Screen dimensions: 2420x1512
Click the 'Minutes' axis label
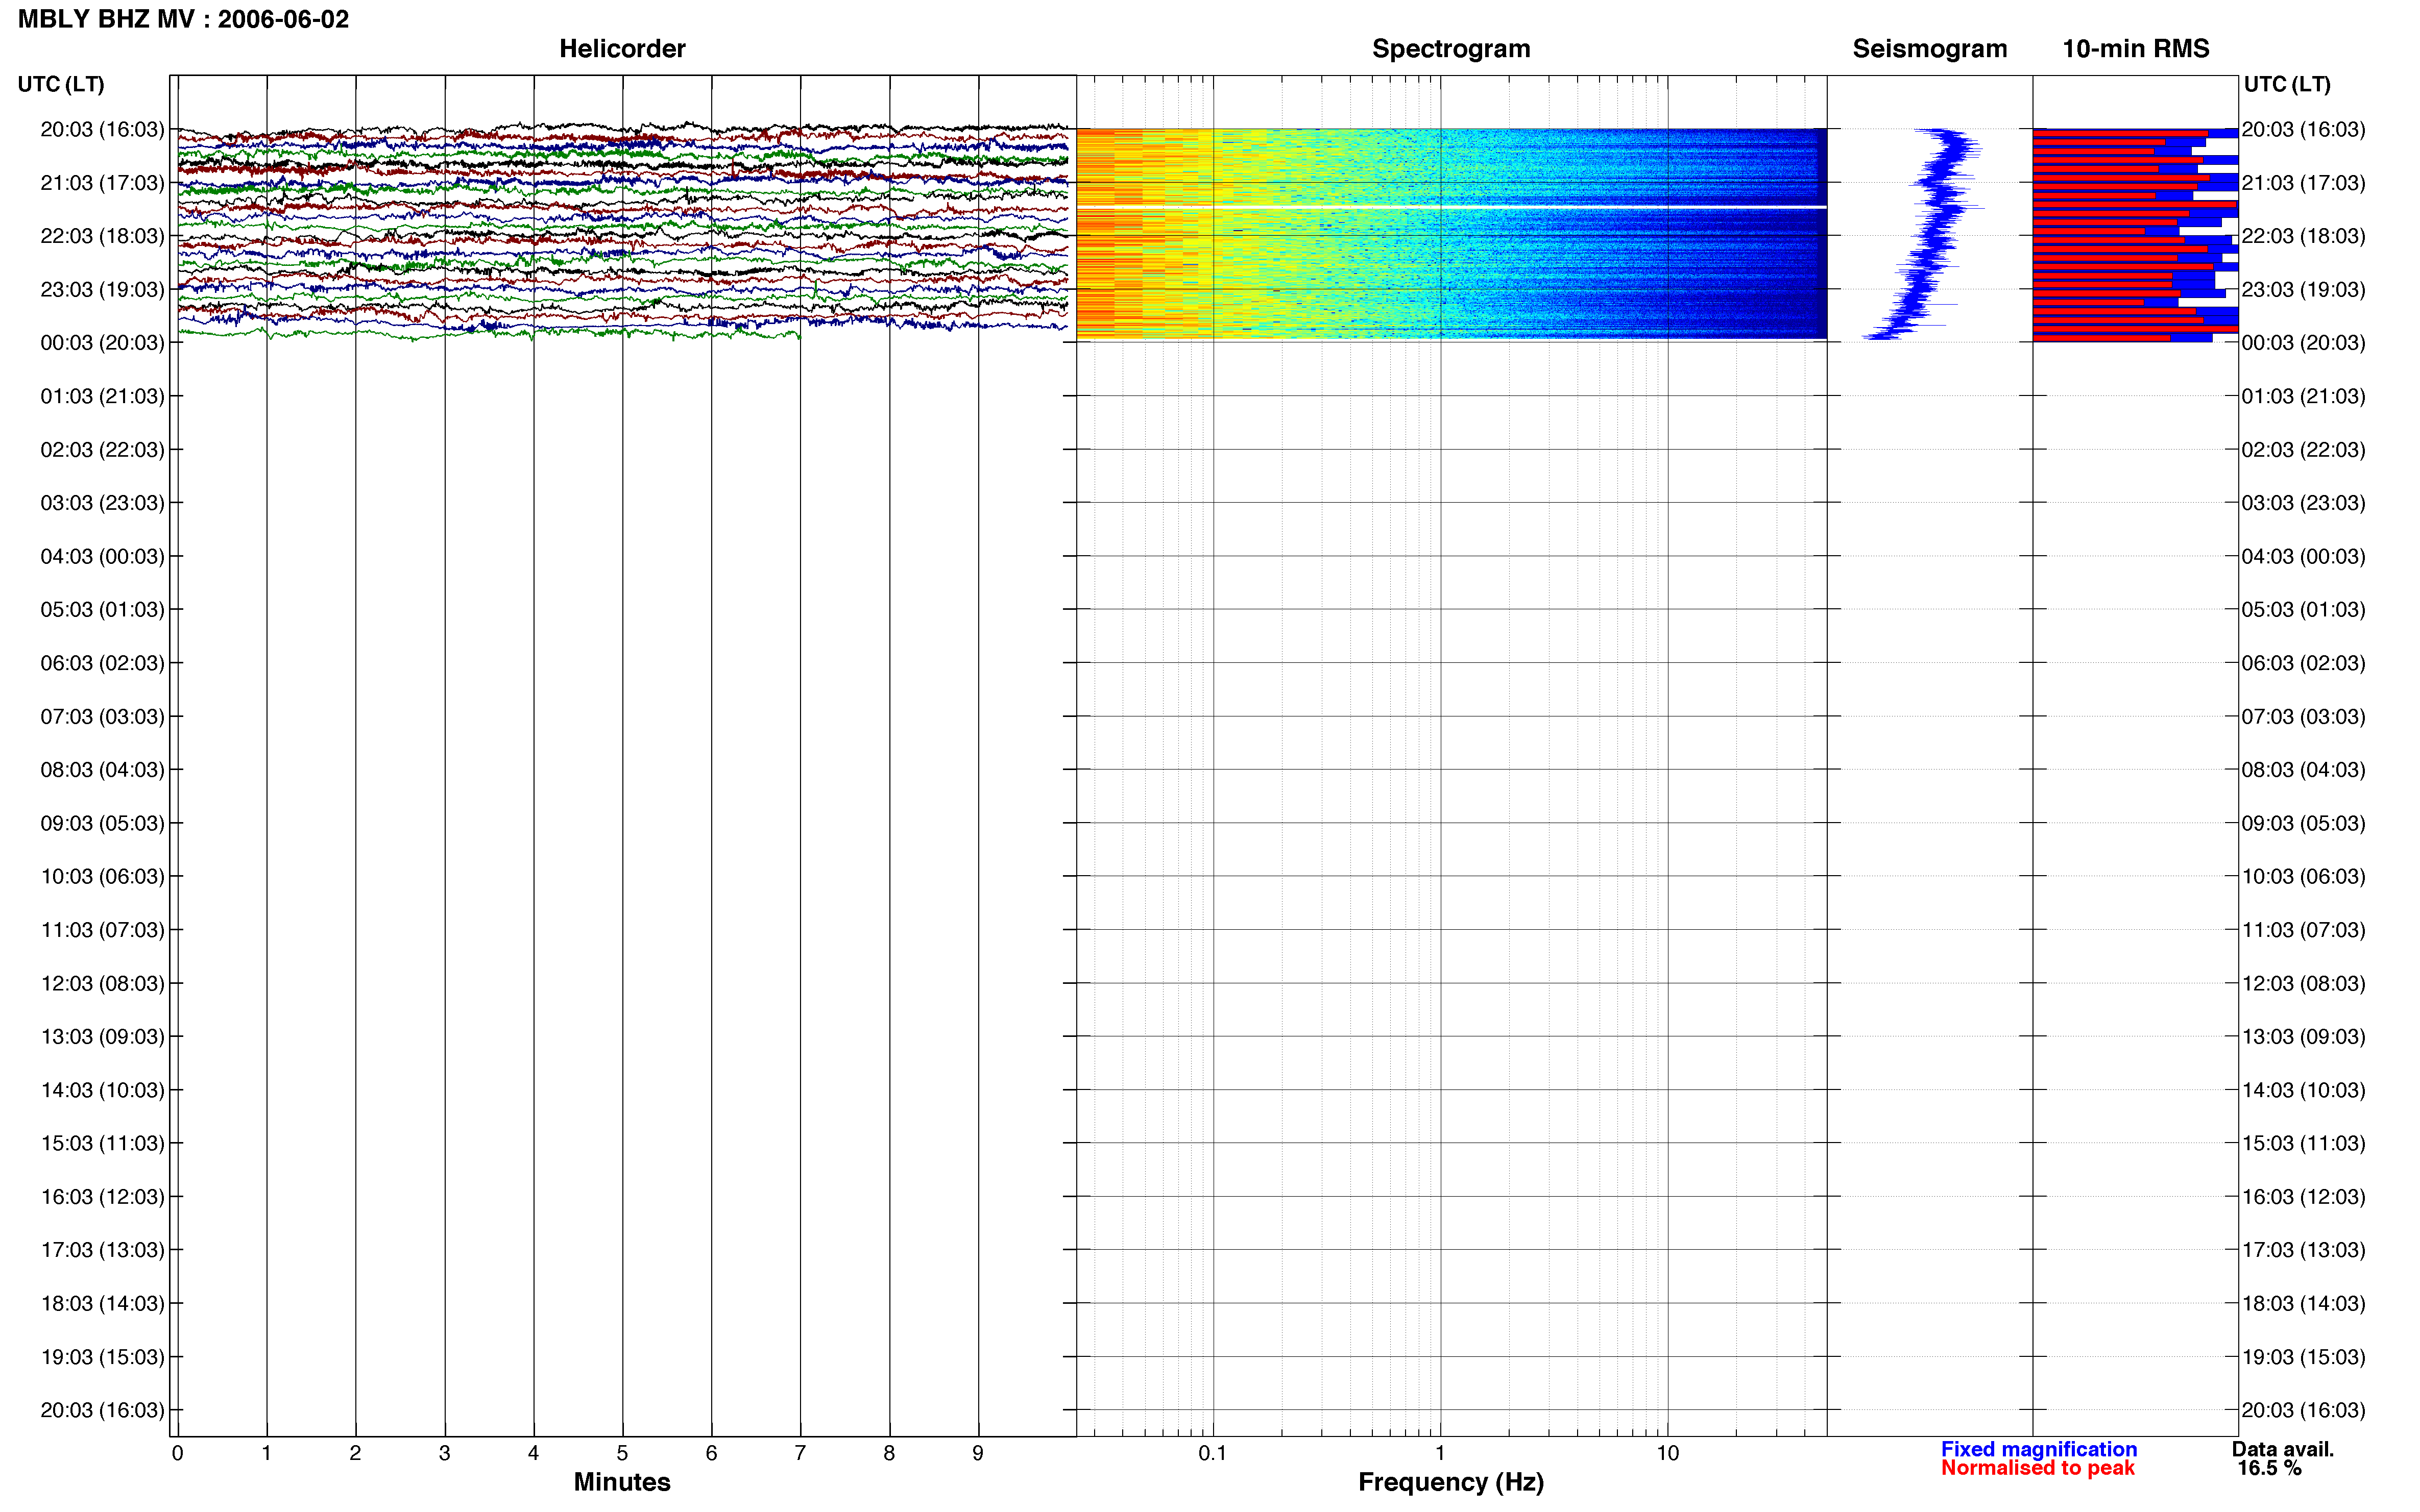click(621, 1482)
